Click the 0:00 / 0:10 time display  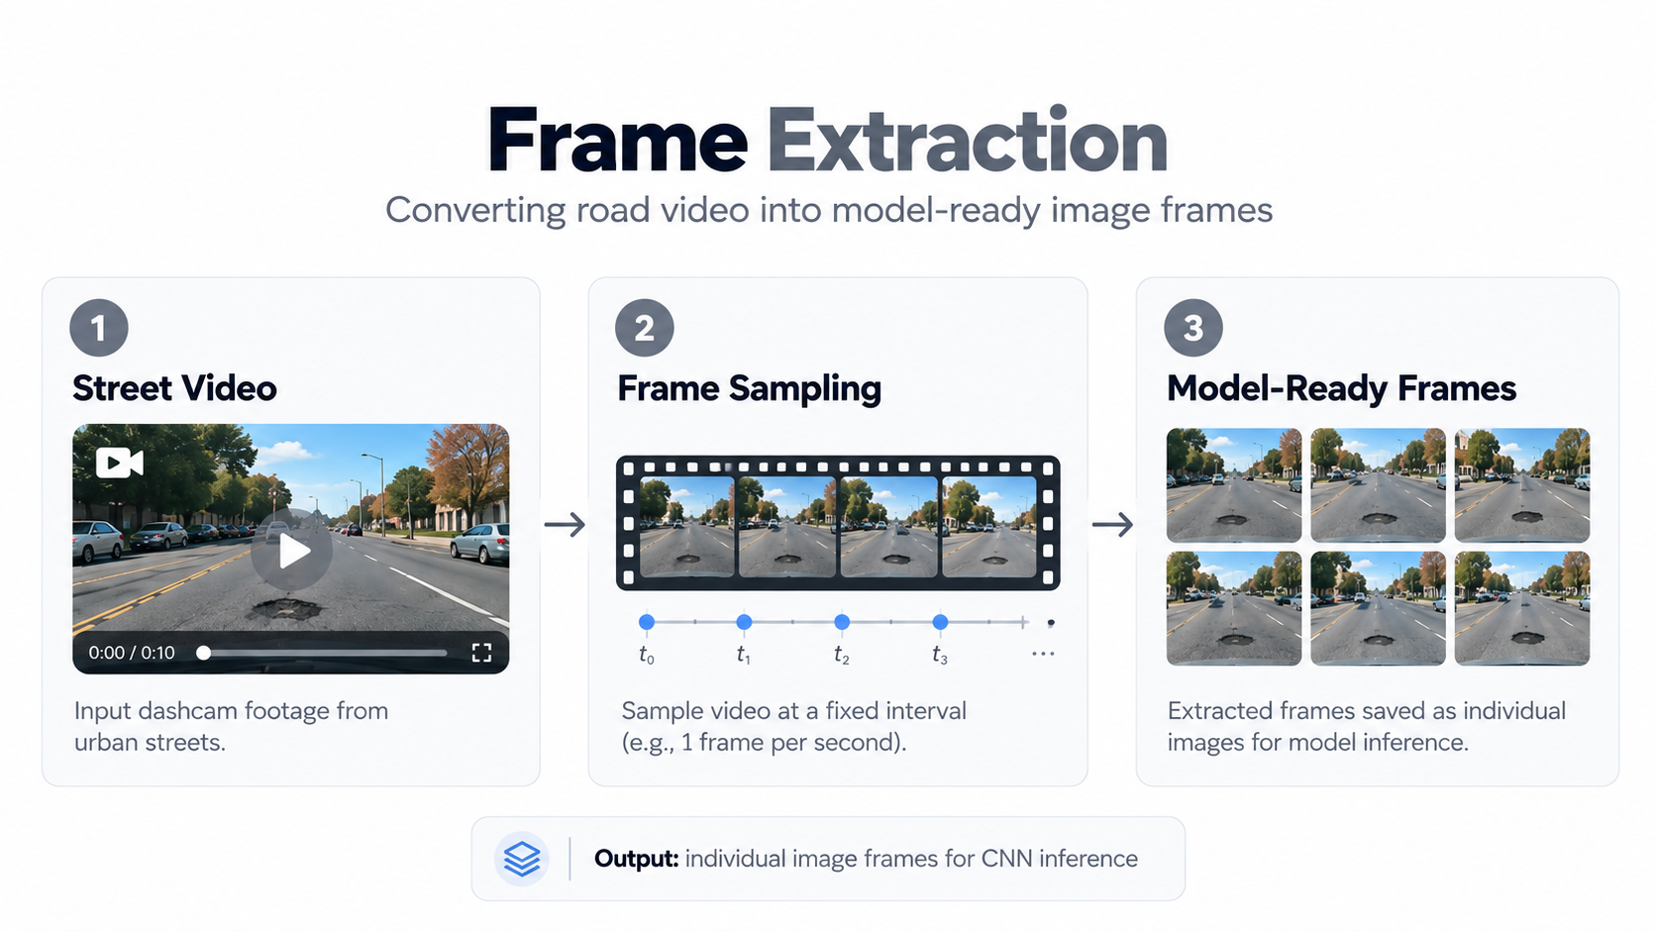[x=132, y=653]
